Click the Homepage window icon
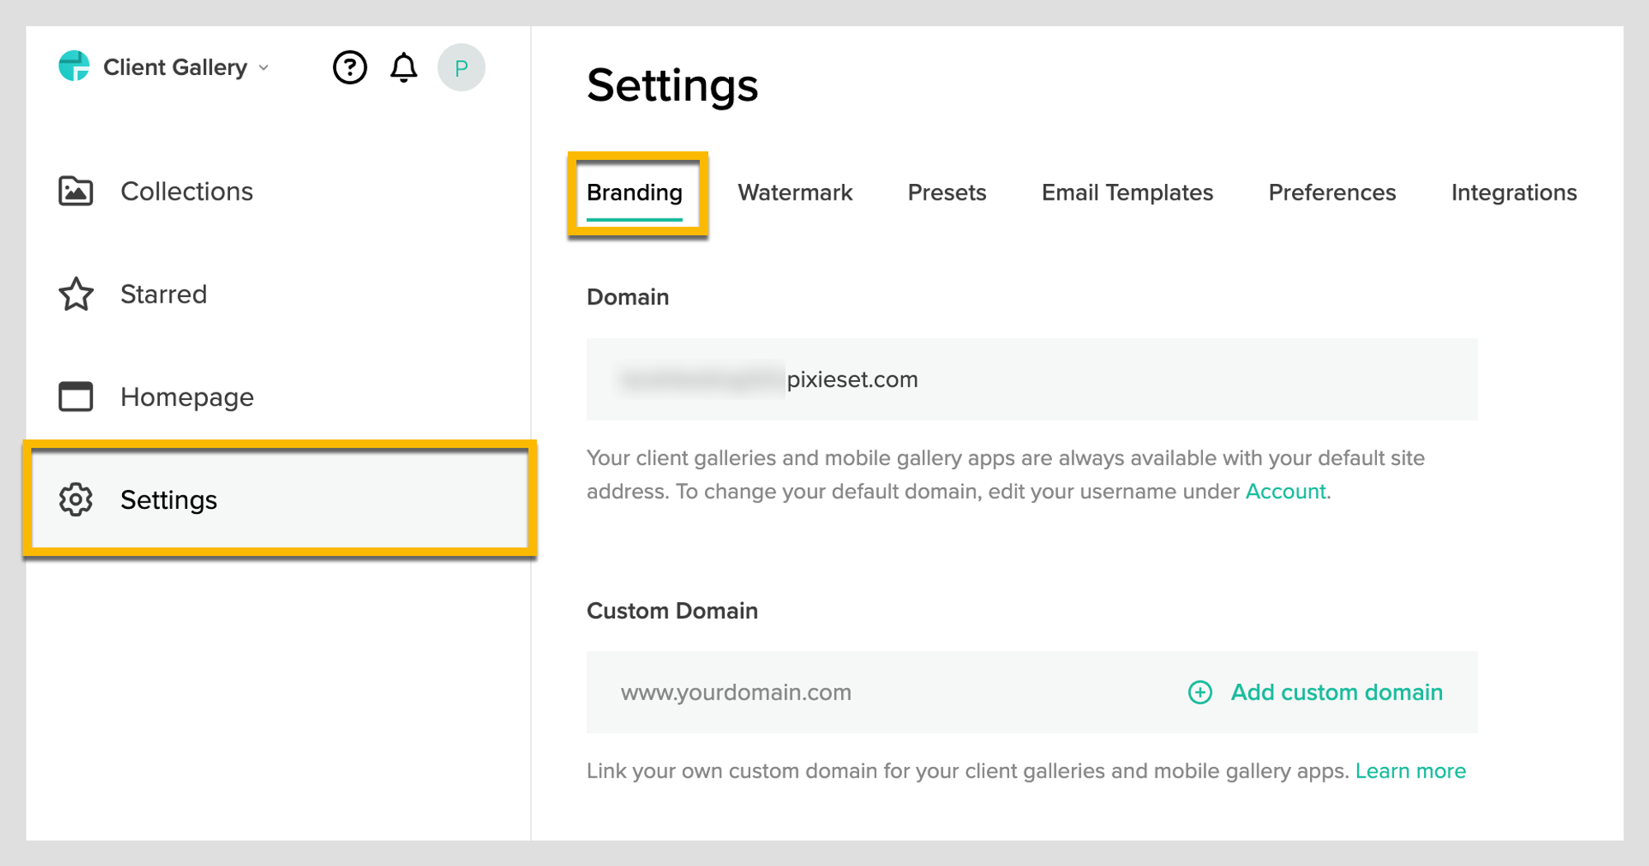Image resolution: width=1649 pixels, height=866 pixels. pos(76,397)
